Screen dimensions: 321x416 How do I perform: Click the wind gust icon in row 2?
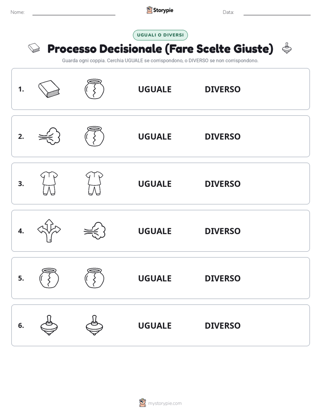(x=49, y=136)
